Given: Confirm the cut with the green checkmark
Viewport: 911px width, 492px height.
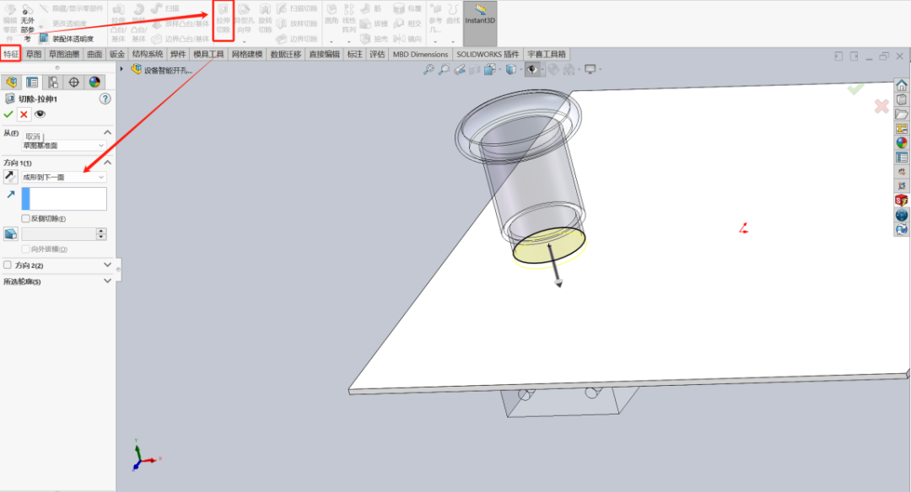Looking at the screenshot, I should point(8,115).
